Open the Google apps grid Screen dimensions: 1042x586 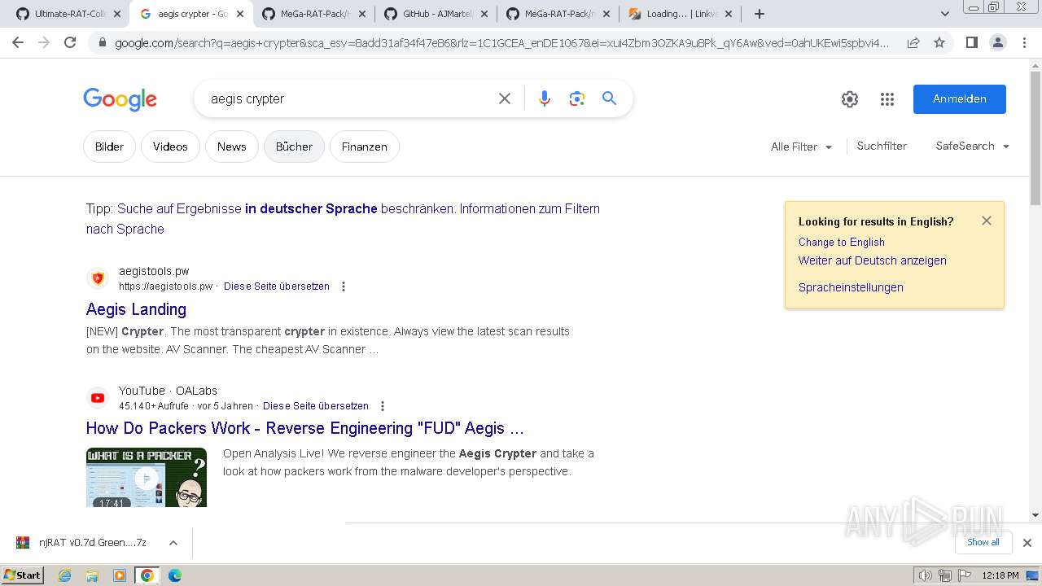coord(887,99)
